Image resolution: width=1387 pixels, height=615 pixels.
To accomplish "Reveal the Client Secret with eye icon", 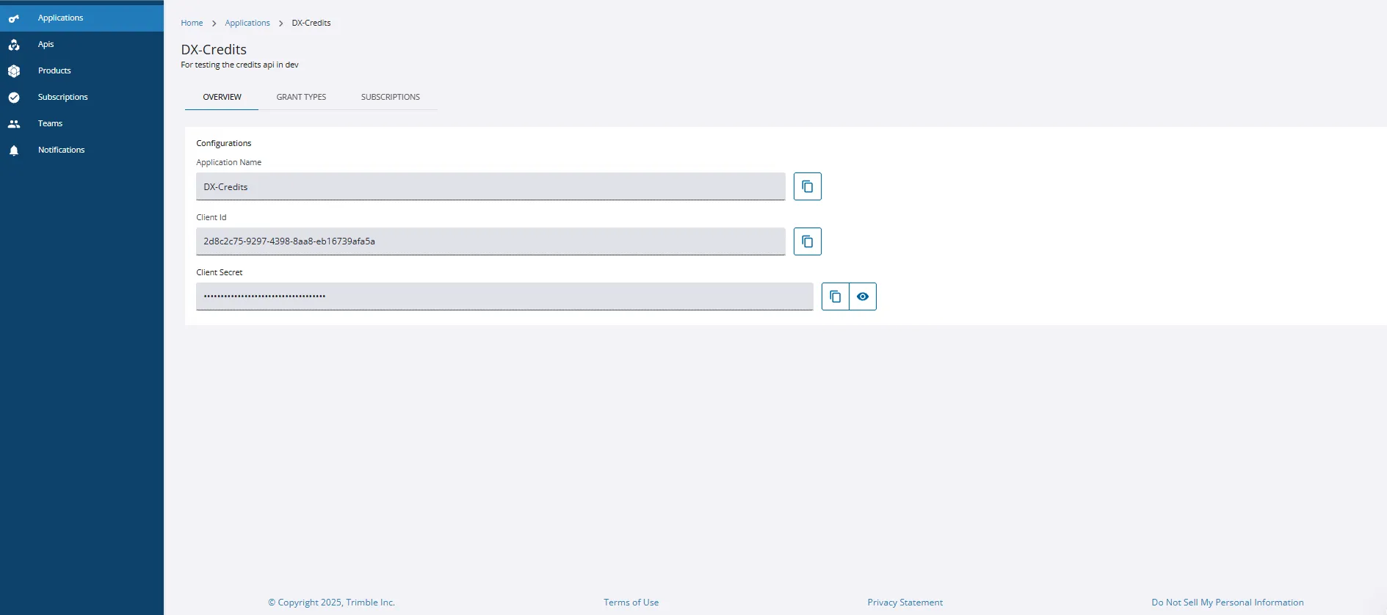I will (863, 296).
